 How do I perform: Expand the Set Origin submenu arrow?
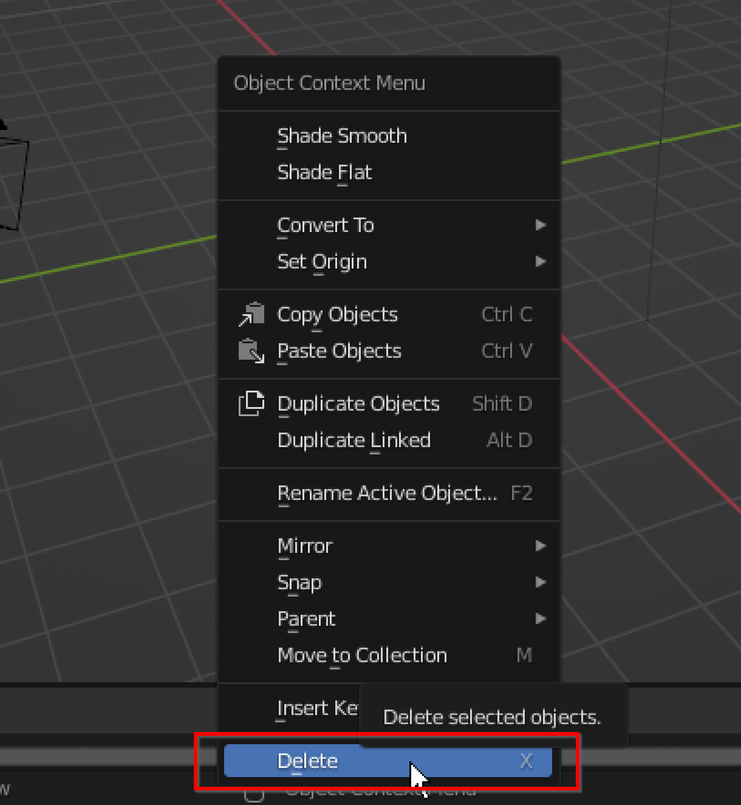(541, 262)
